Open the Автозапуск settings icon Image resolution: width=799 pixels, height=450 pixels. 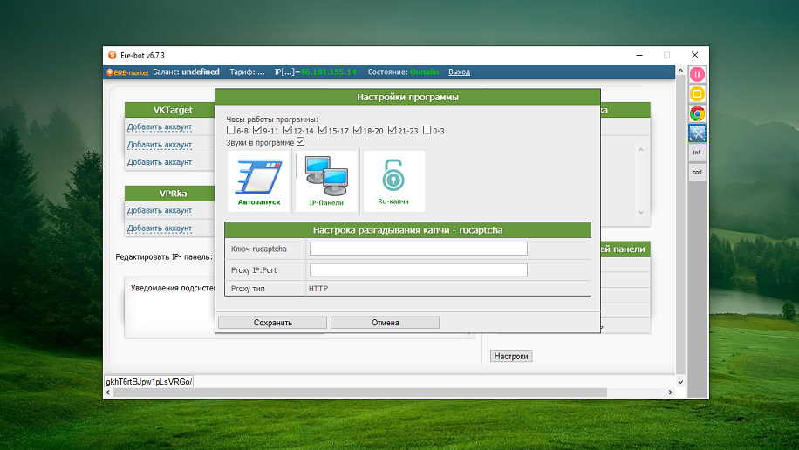tap(259, 181)
